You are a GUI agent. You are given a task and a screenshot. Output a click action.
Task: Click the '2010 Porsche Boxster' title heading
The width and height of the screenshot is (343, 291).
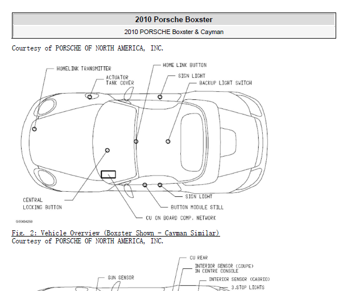point(173,19)
